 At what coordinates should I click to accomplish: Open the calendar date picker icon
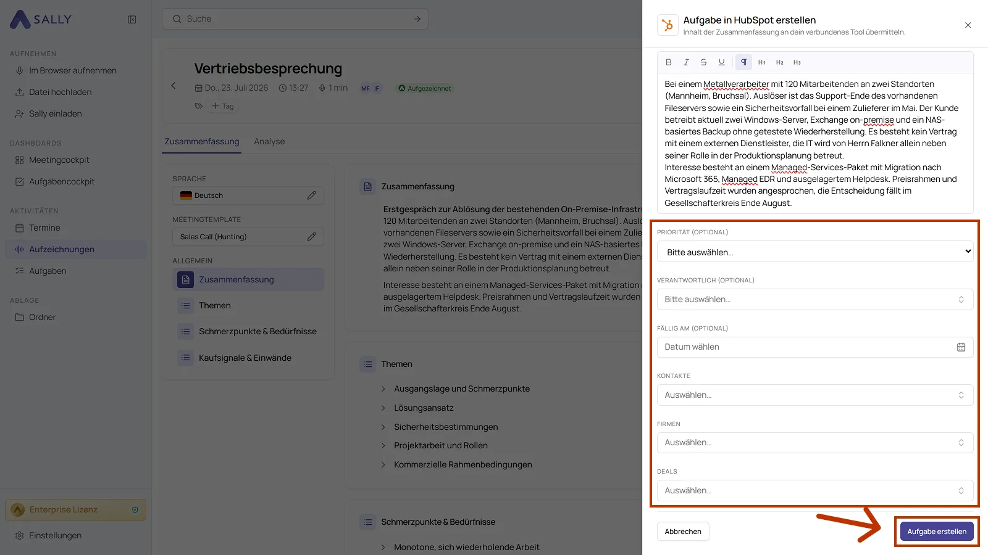(x=961, y=347)
